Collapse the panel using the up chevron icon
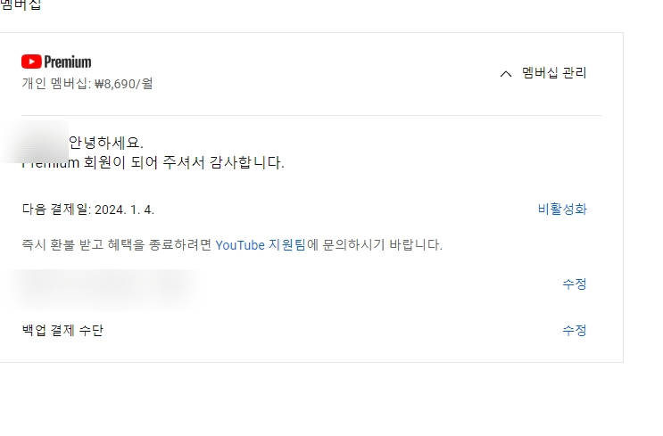The height and width of the screenshot is (436, 663). click(x=506, y=74)
